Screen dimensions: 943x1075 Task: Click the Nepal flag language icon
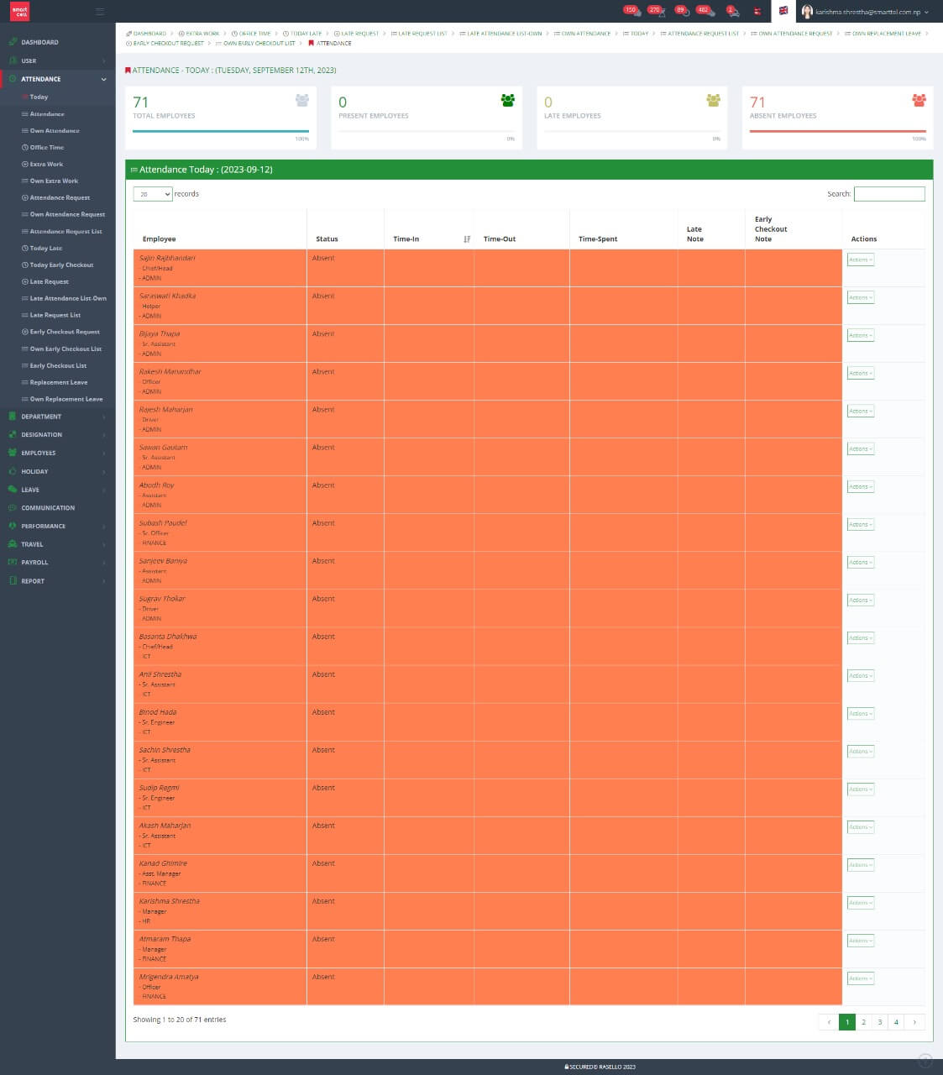[757, 11]
